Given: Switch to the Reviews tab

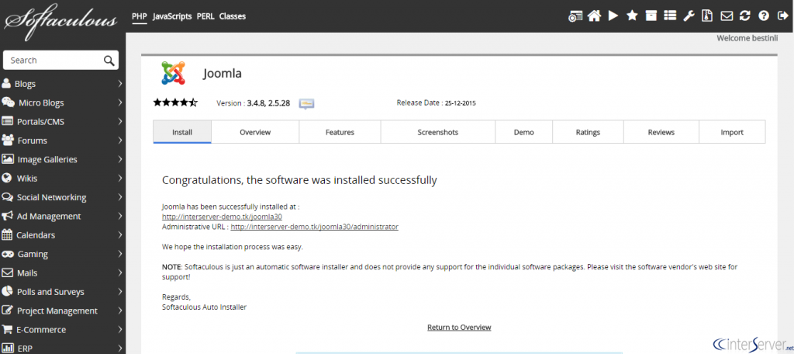Looking at the screenshot, I should coord(661,132).
